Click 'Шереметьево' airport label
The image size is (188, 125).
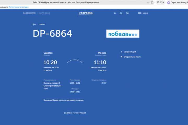(100, 55)
